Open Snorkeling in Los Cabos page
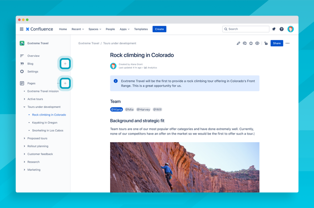Image resolution: width=314 pixels, height=208 pixels. 48,130
